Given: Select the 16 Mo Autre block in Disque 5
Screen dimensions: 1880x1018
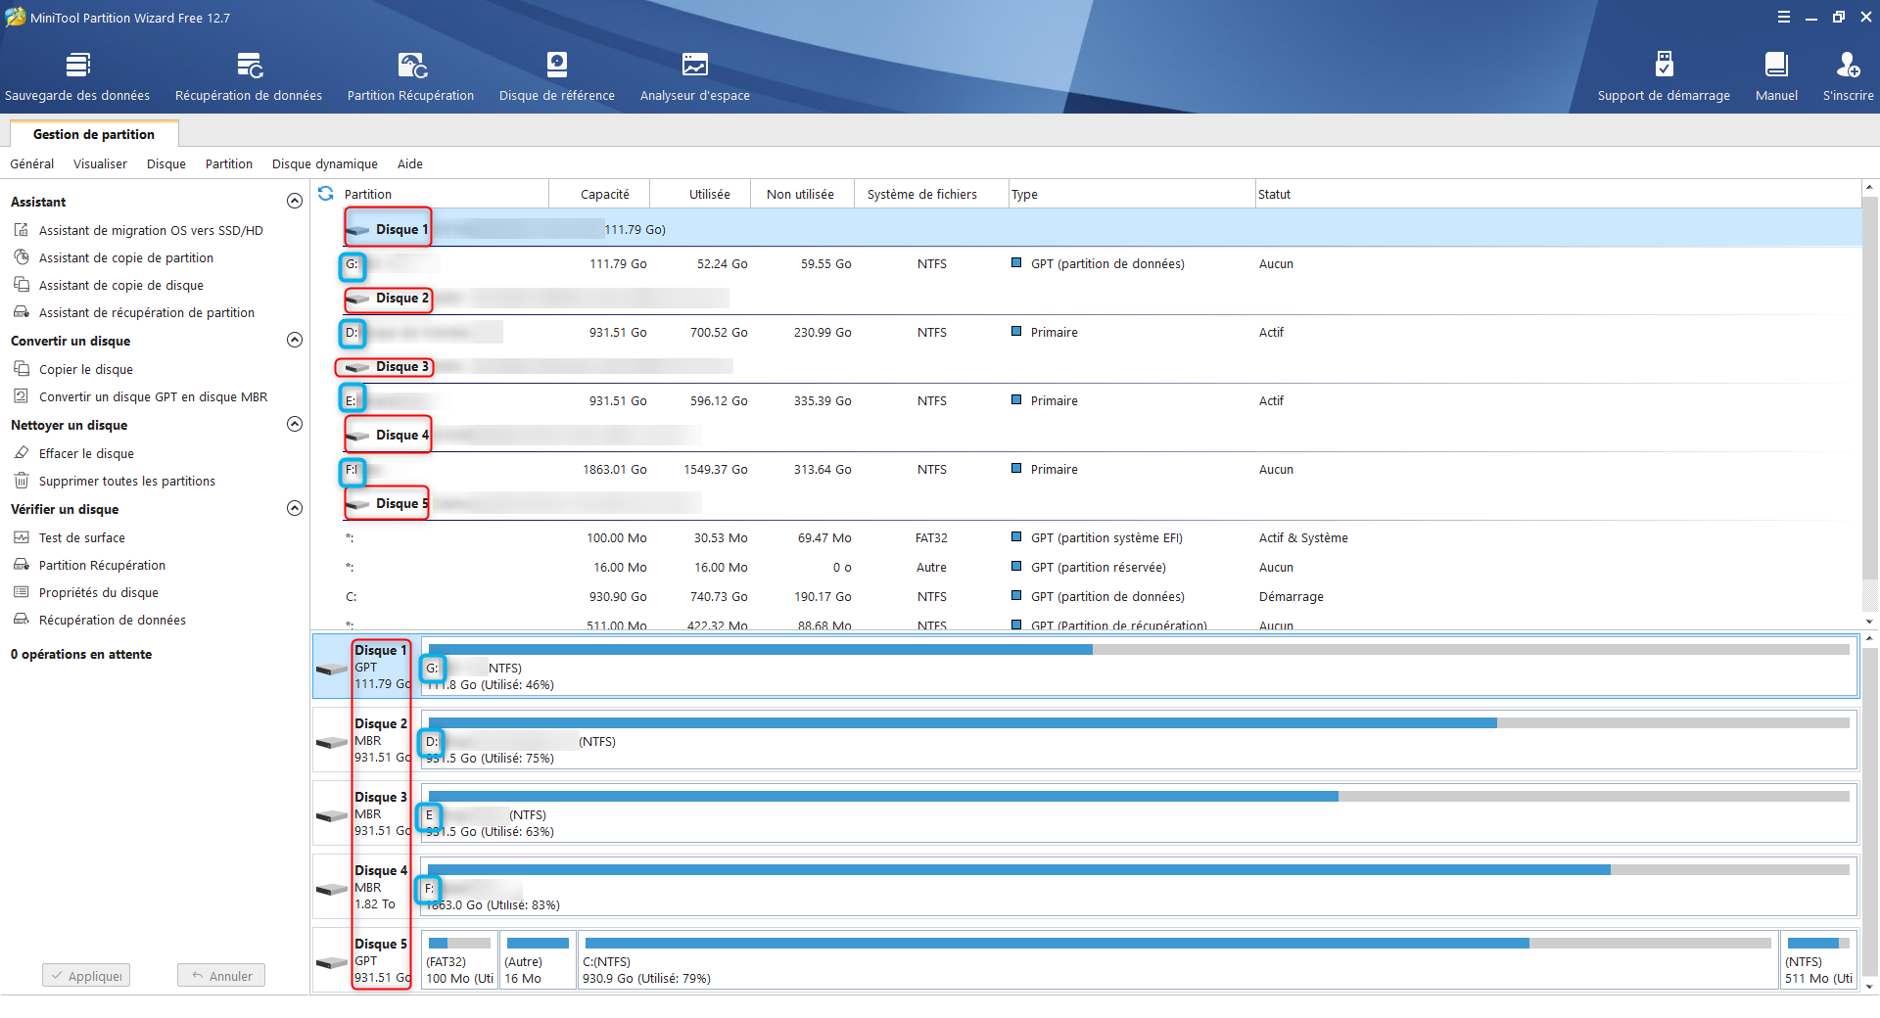Looking at the screenshot, I should click(538, 960).
